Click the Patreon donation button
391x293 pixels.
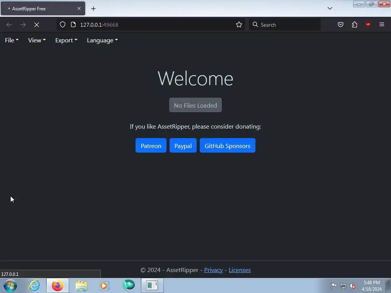pyautogui.click(x=151, y=145)
